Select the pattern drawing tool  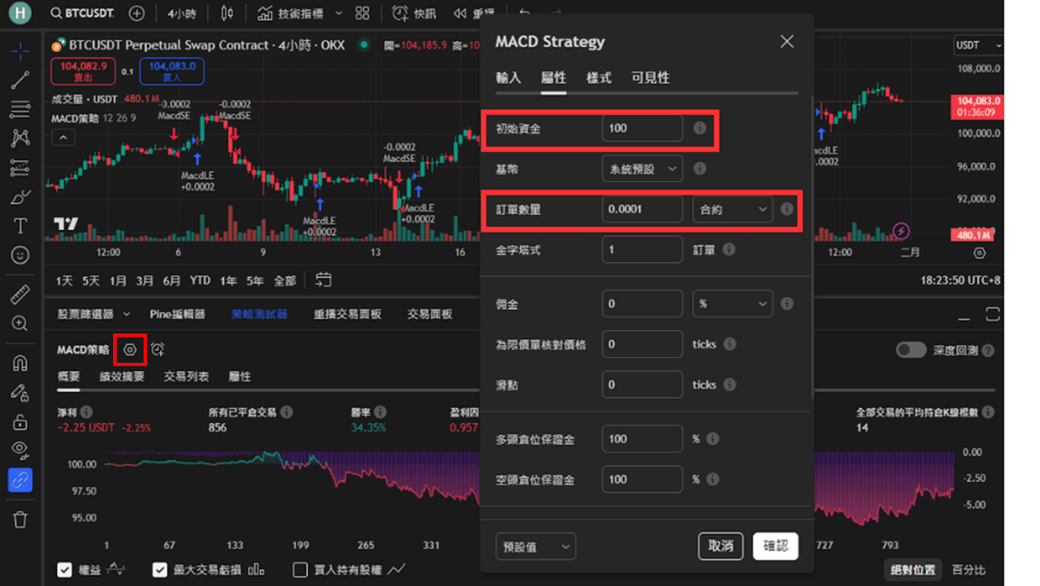pyautogui.click(x=20, y=138)
